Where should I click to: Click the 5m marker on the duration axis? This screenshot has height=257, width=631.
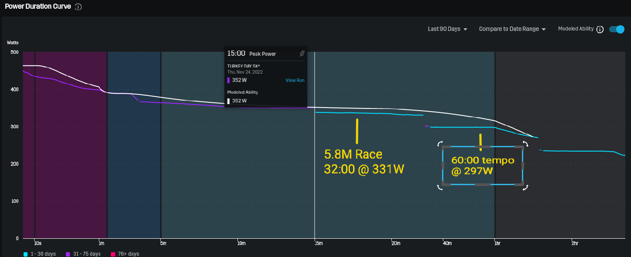point(164,243)
